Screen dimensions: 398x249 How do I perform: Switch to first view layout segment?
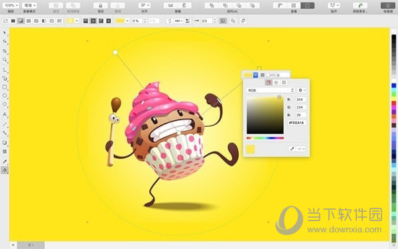(x=280, y=5)
